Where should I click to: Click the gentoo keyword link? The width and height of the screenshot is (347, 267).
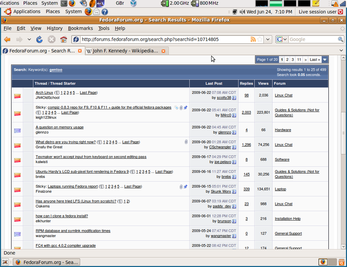(56, 70)
